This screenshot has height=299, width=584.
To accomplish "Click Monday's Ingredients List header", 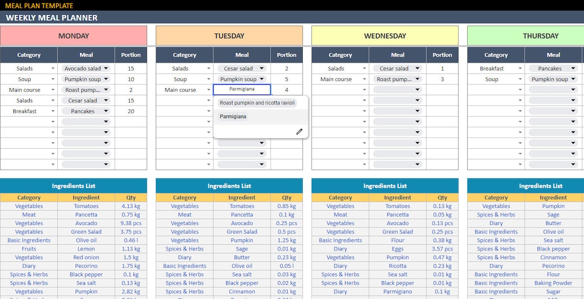I will 73,186.
